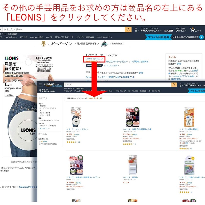Check the Amazon.co.jp shipped items checkbox
Image resolution: width=205 pixels, height=205 pixels.
39,144
